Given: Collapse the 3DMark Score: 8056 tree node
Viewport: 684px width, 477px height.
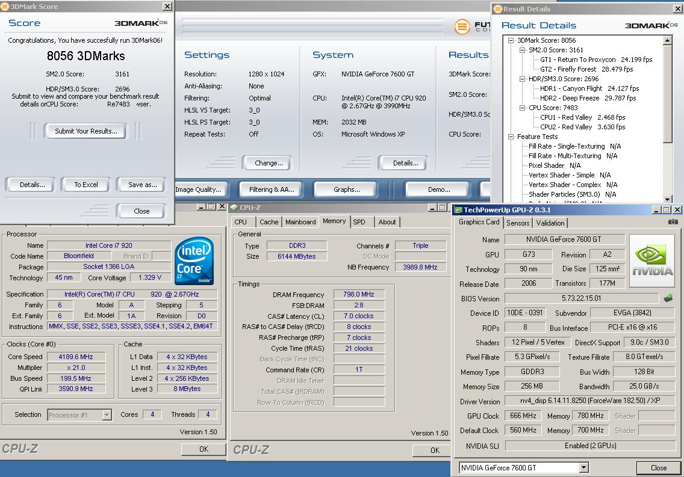Looking at the screenshot, I should (511, 40).
